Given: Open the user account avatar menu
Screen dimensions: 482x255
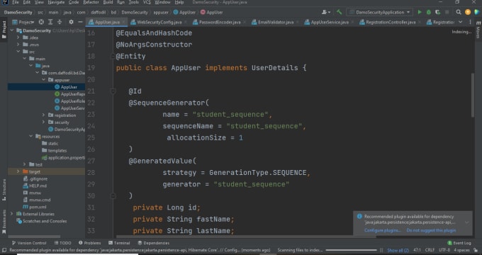Looking at the screenshot, I should click(x=326, y=12).
